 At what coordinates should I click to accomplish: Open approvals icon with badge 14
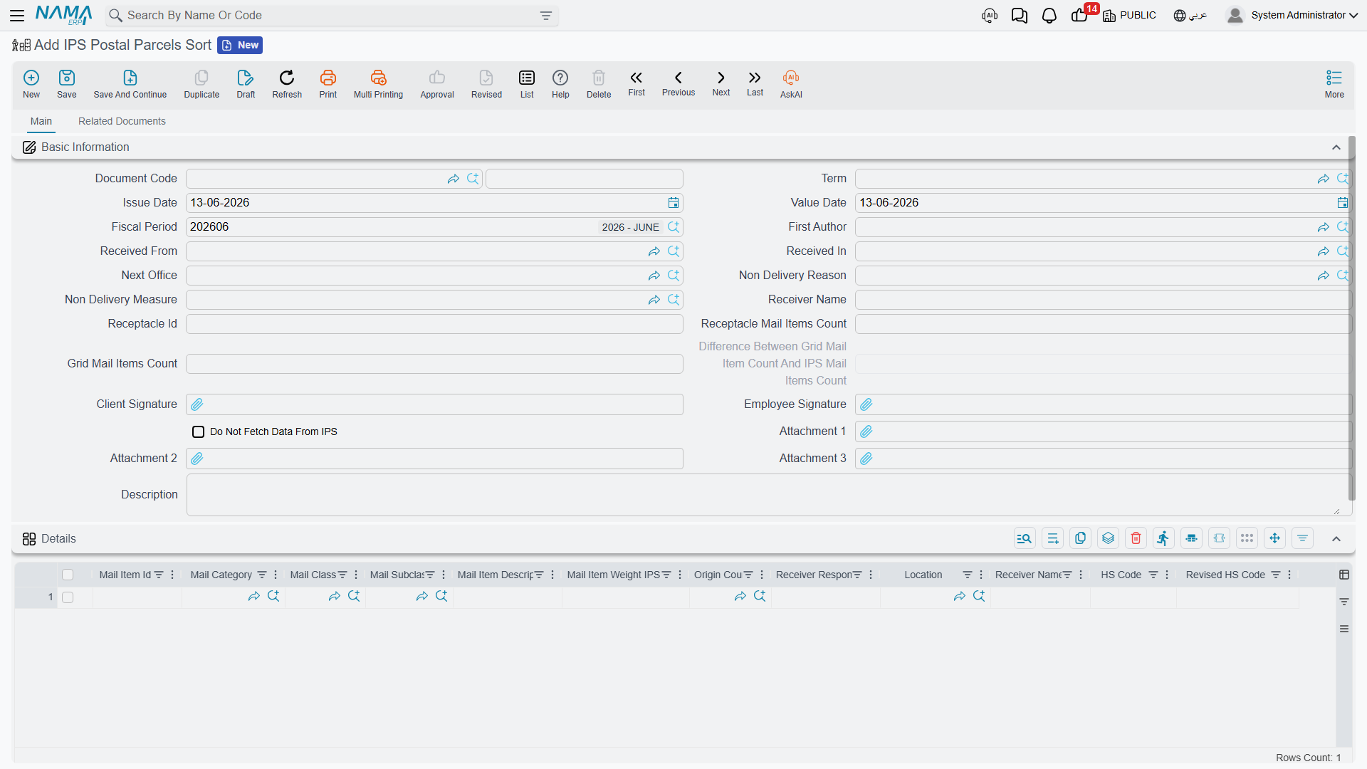point(1081,14)
